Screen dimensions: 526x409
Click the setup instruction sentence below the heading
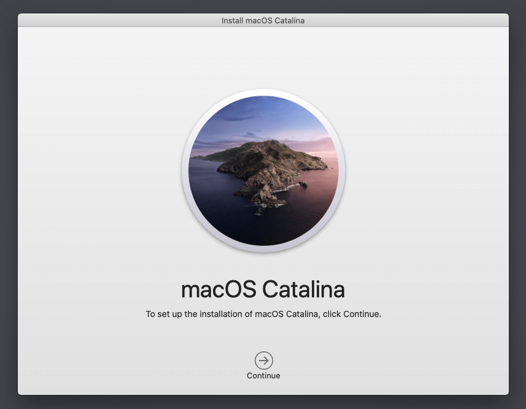pyautogui.click(x=263, y=314)
